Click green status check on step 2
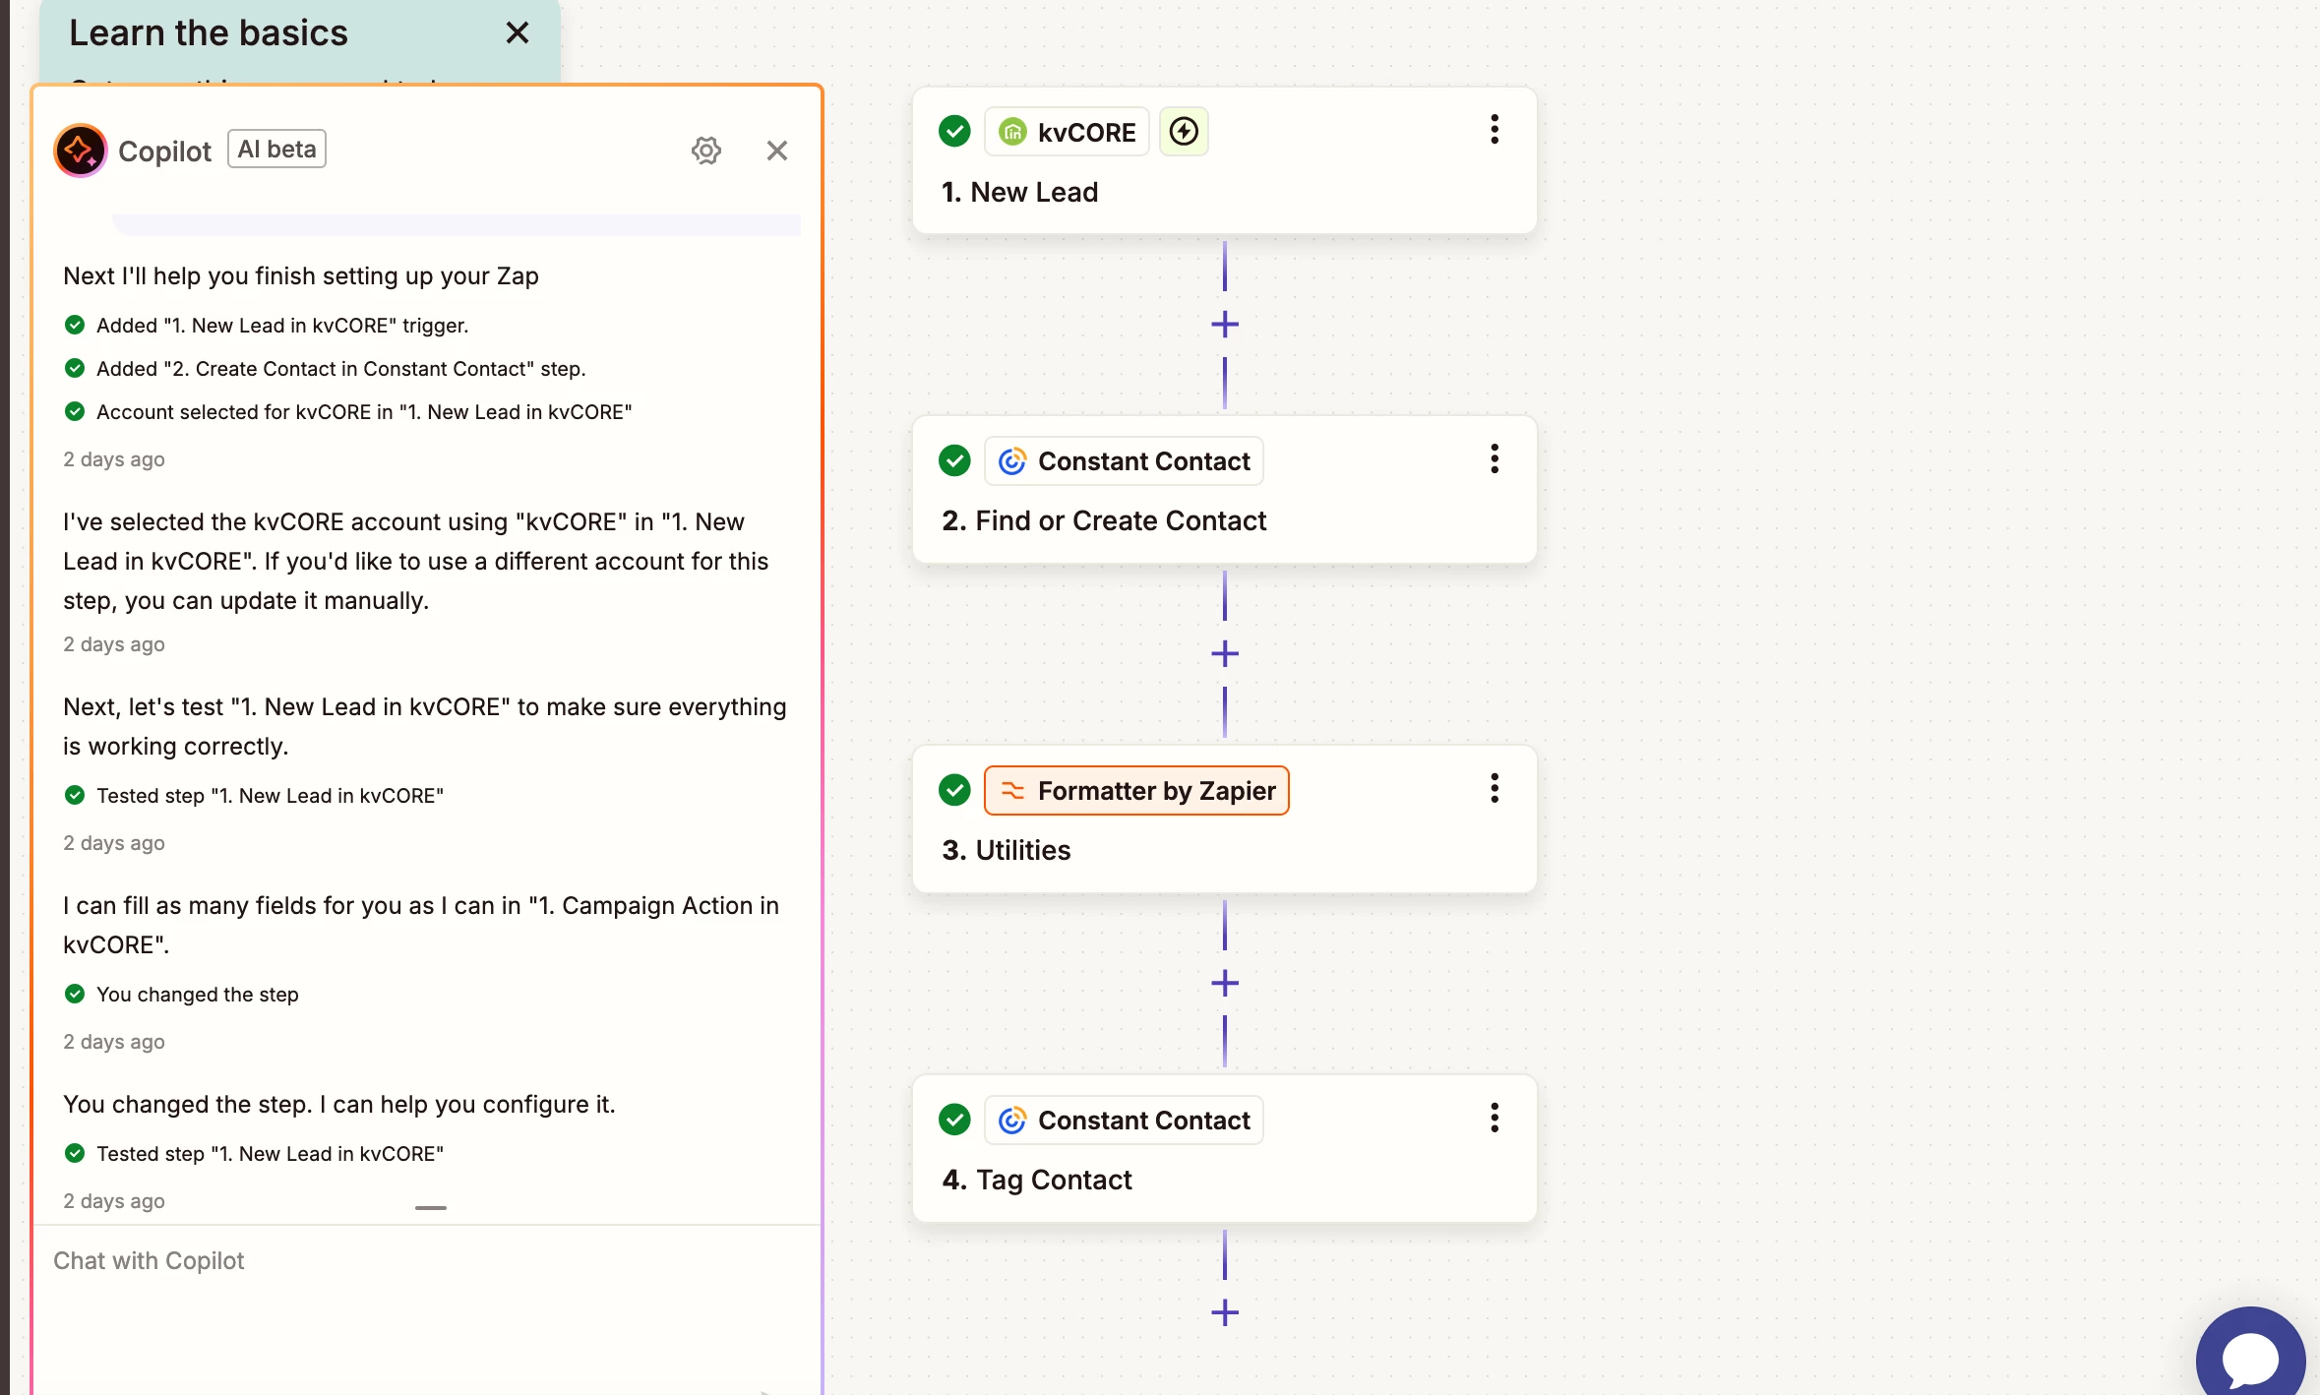 point(954,460)
